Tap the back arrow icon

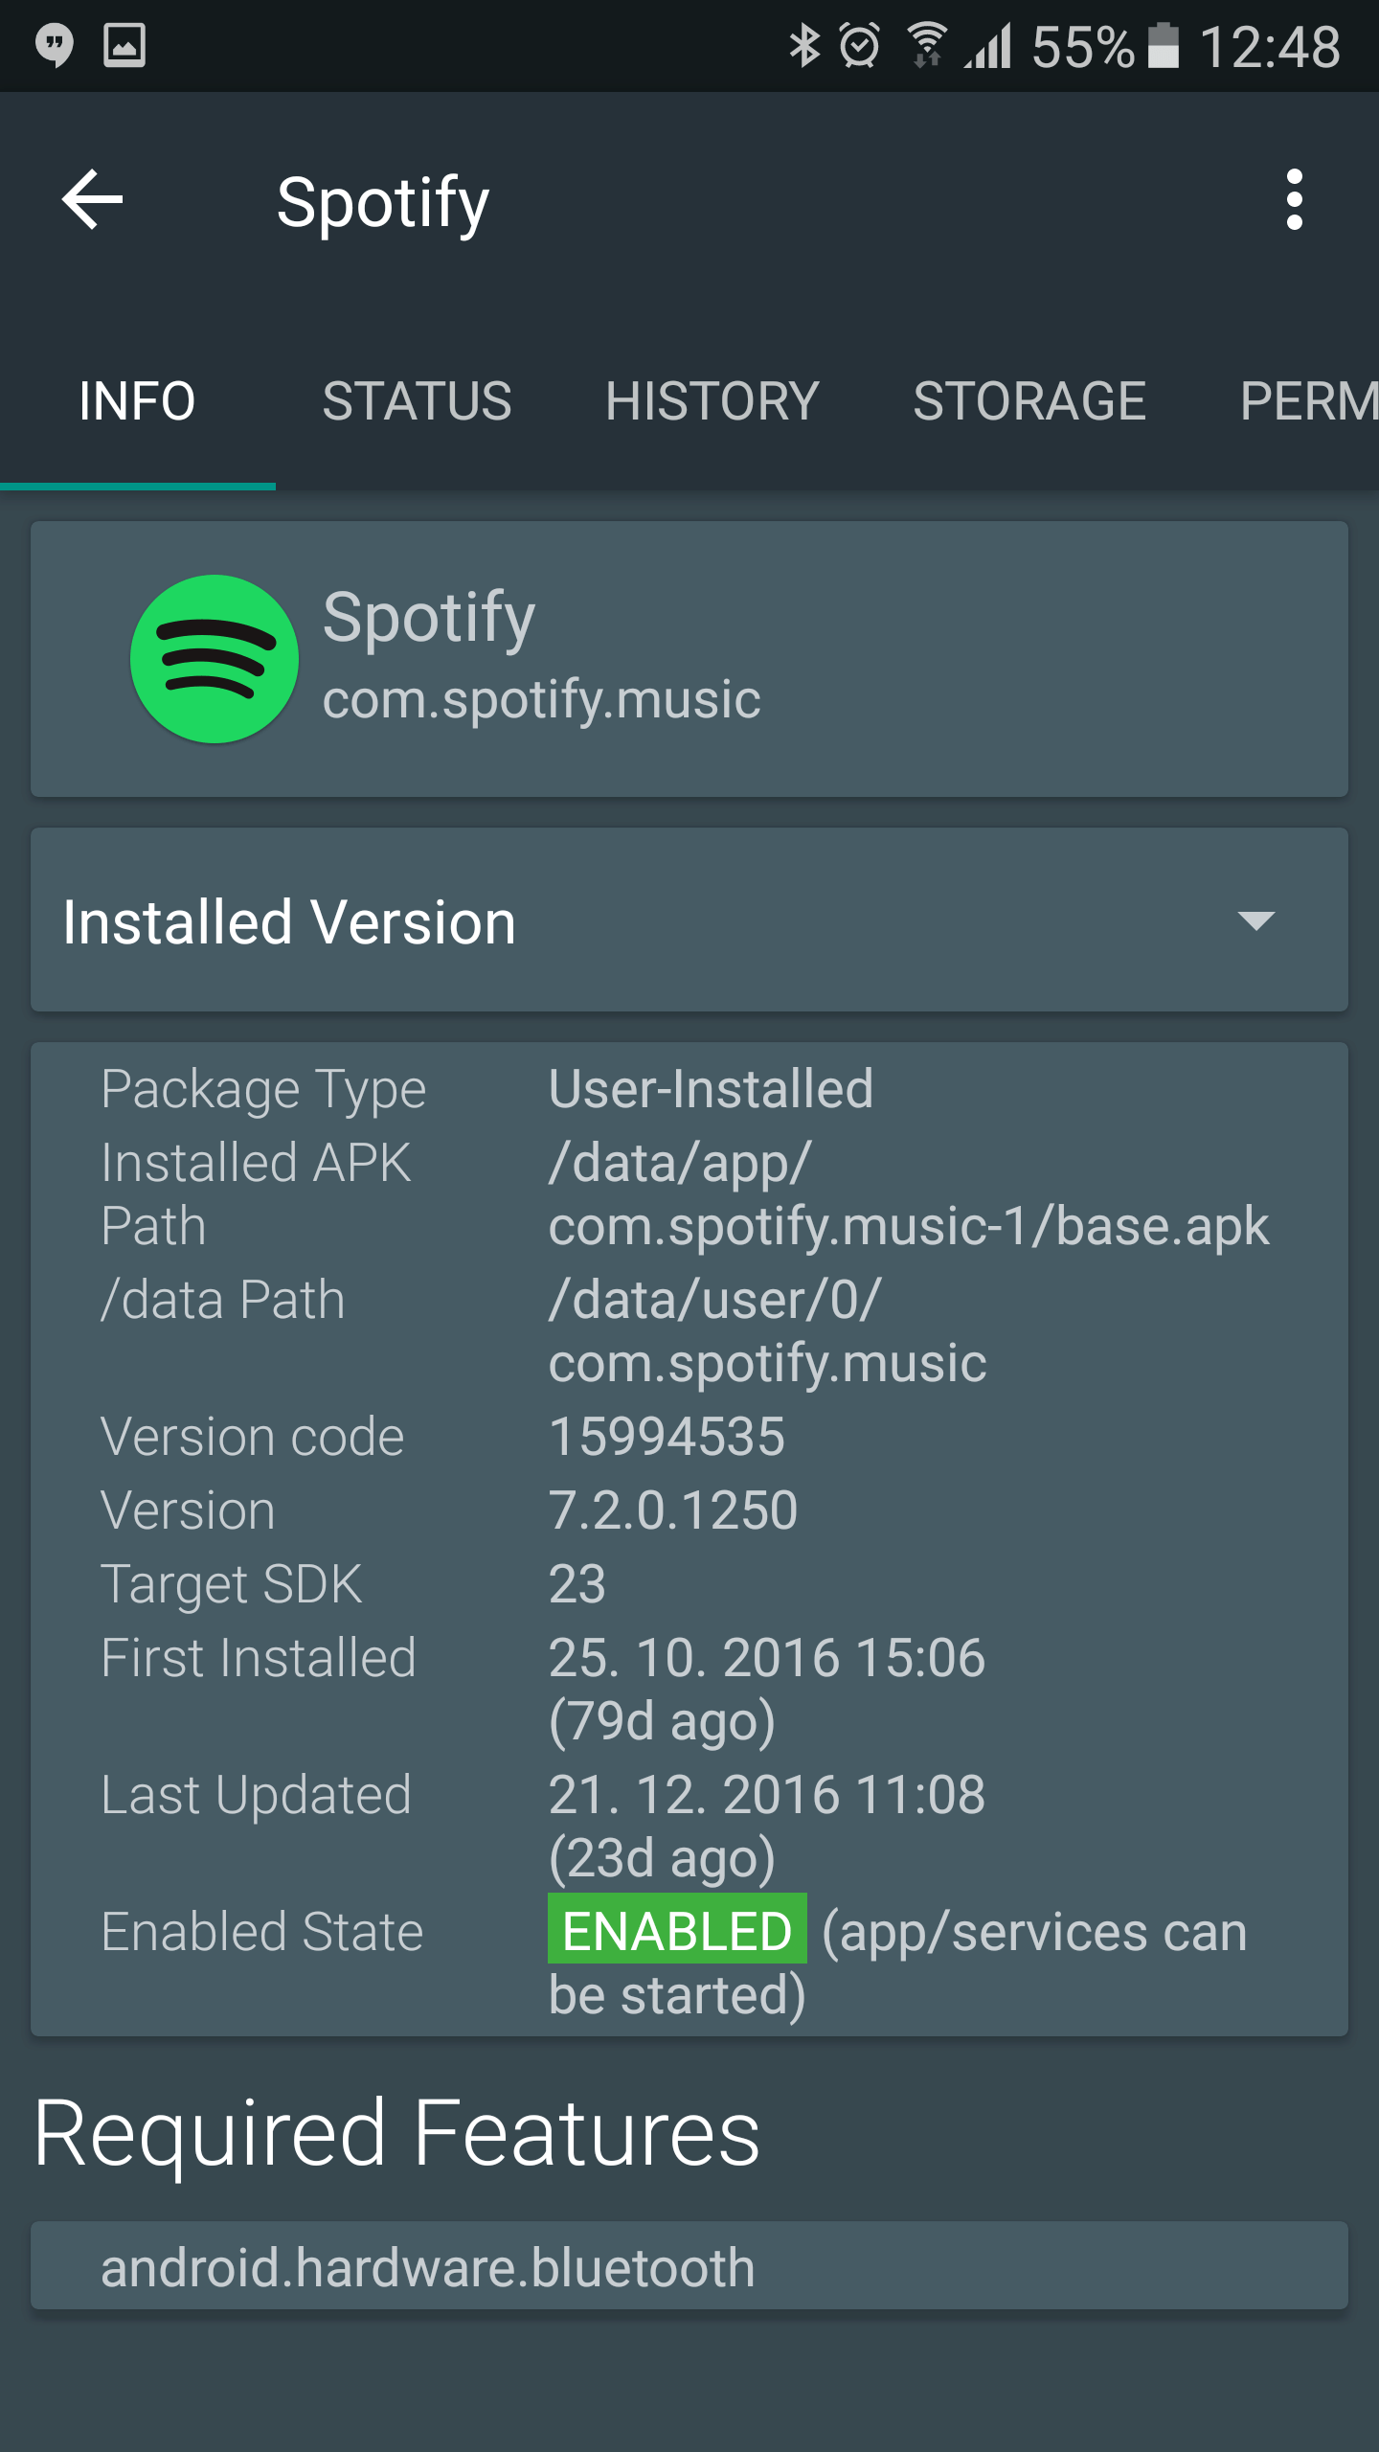92,199
